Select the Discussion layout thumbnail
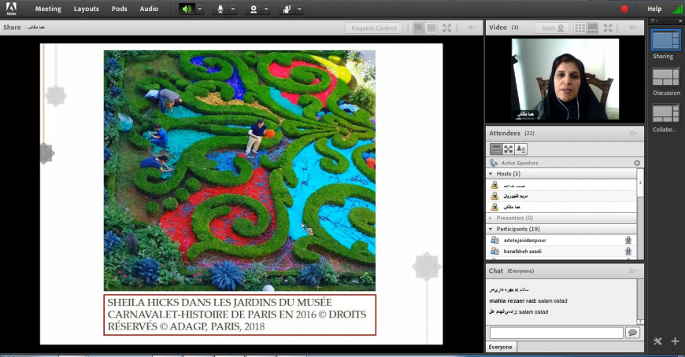The image size is (685, 357). tap(665, 77)
